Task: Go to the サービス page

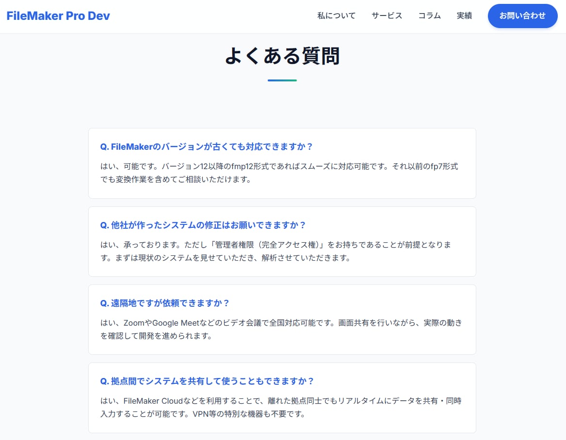Action: (387, 16)
